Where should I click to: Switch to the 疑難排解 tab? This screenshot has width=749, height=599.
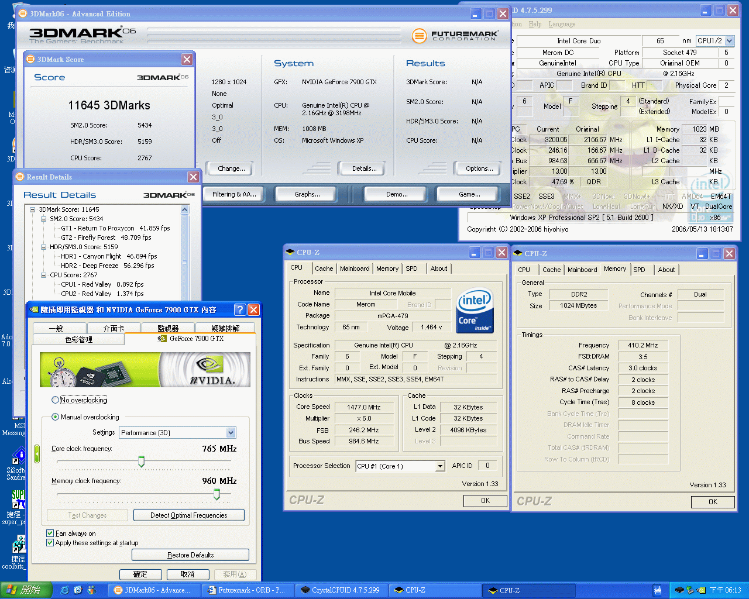[225, 328]
